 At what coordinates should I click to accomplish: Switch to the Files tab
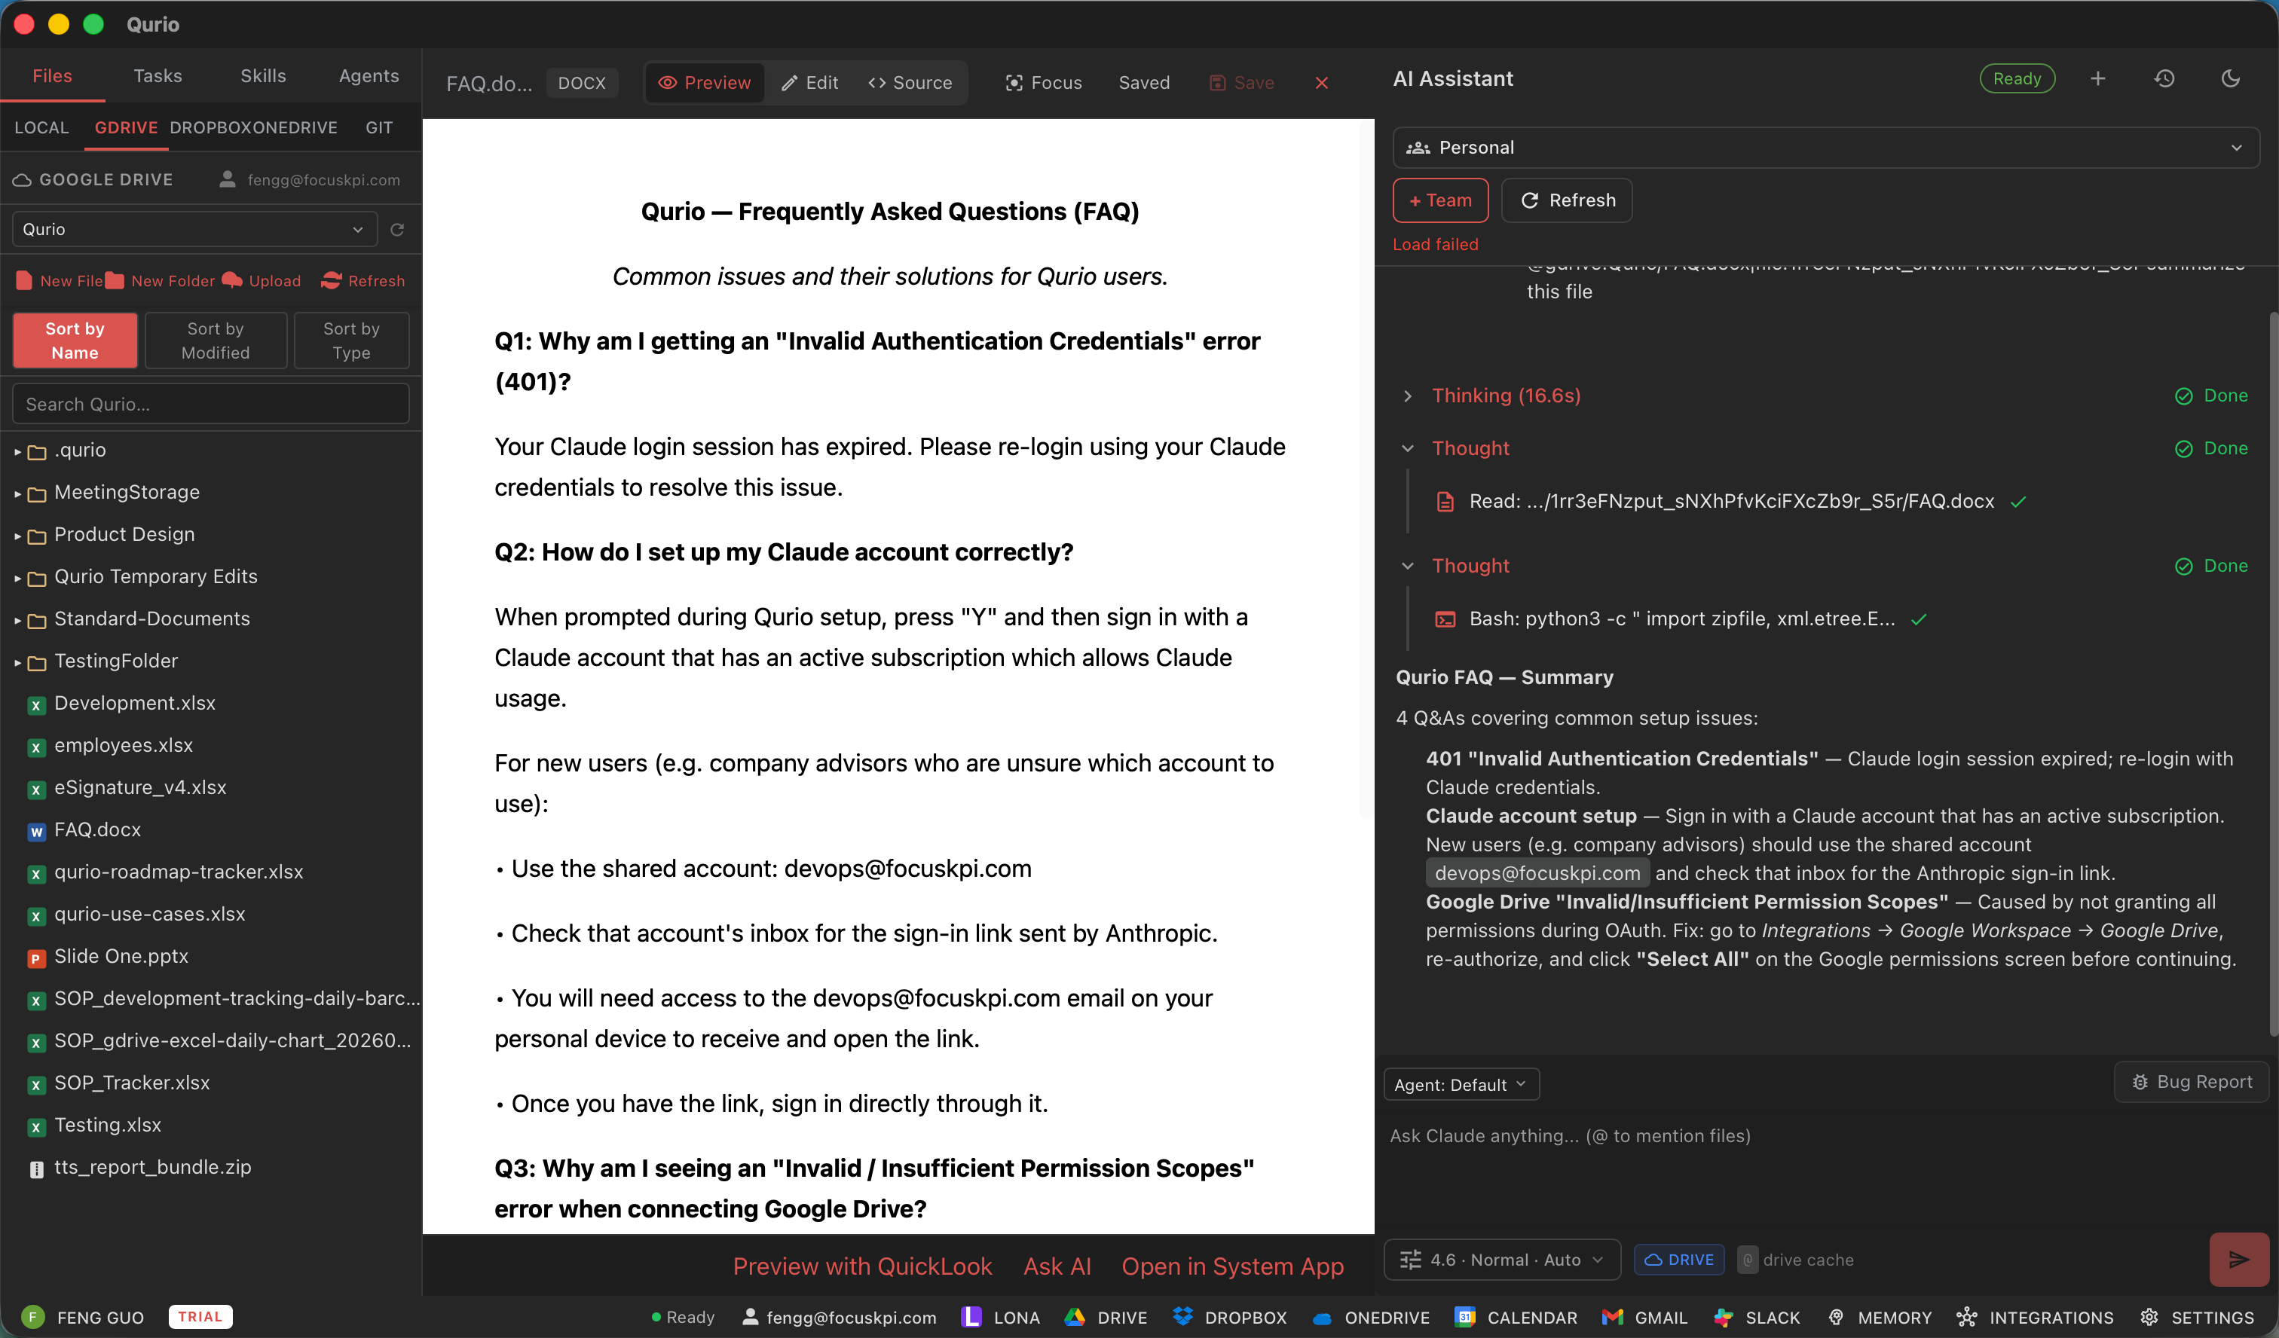[x=53, y=76]
